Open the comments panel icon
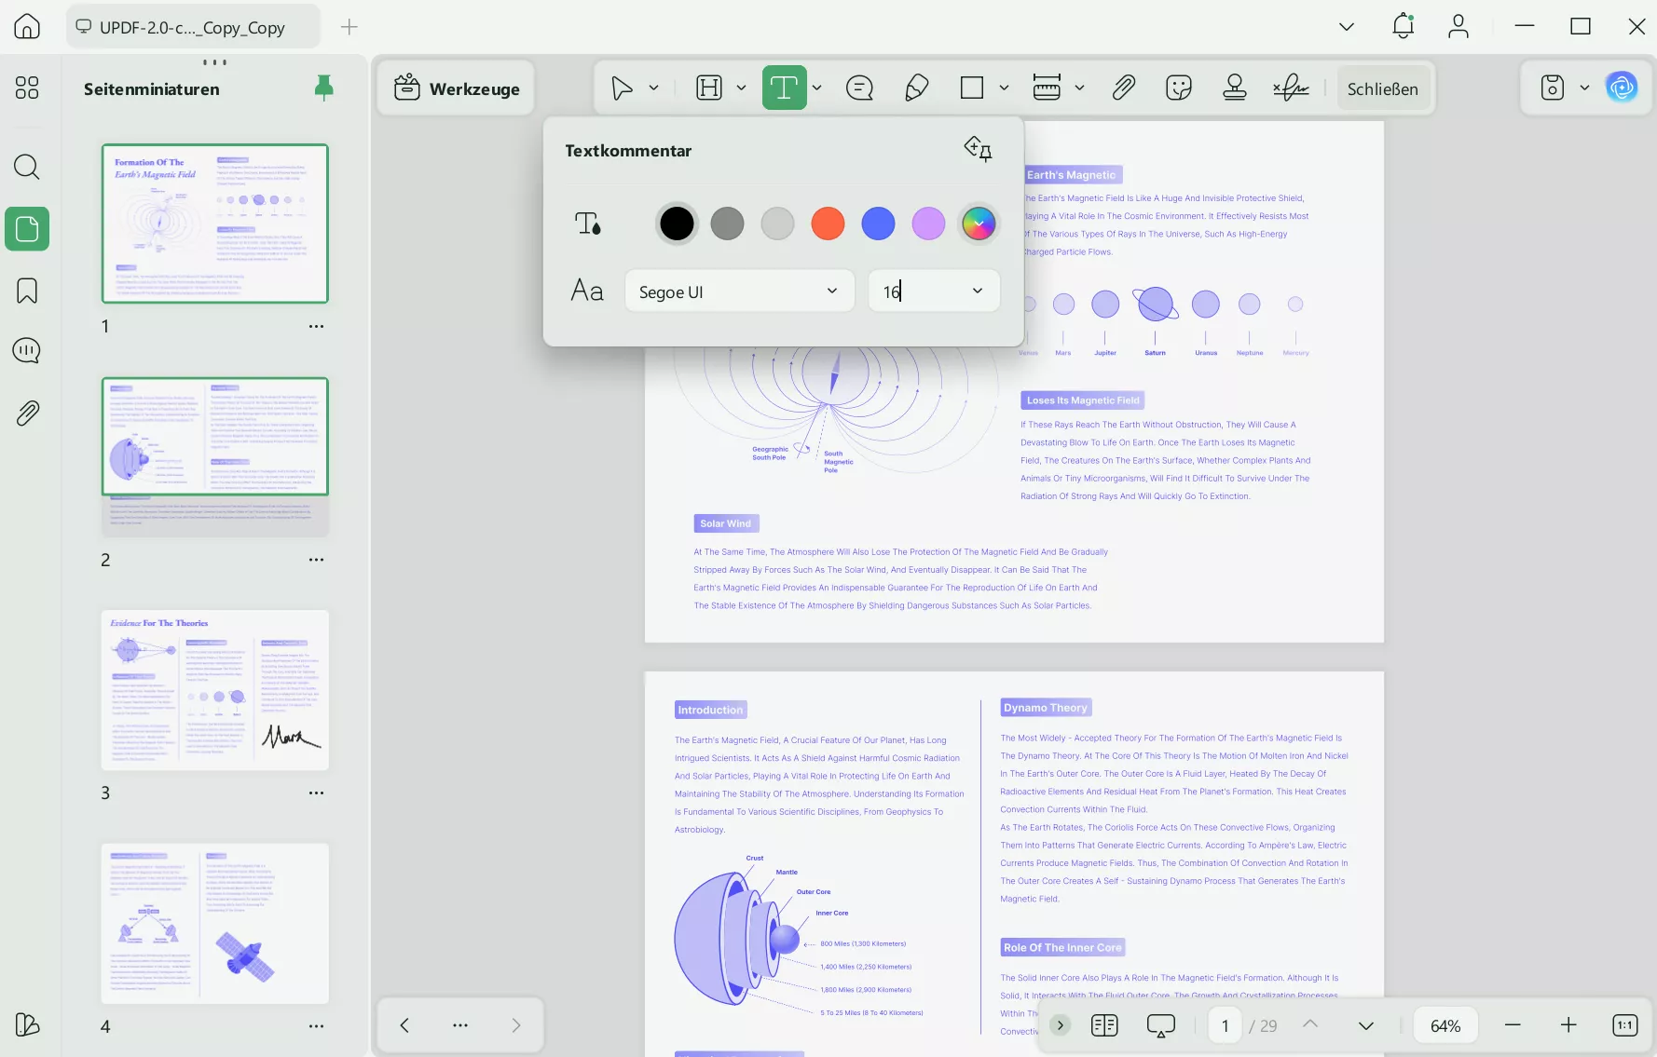The height and width of the screenshot is (1057, 1657). pyautogui.click(x=27, y=351)
